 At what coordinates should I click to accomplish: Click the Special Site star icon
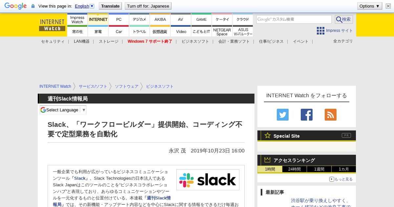pyautogui.click(x=268, y=135)
